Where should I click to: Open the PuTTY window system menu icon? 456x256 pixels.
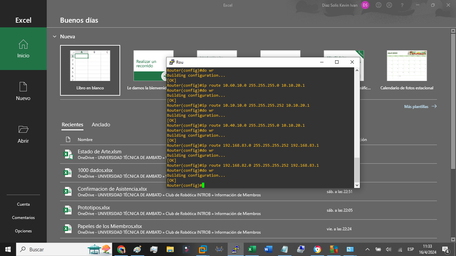172,62
